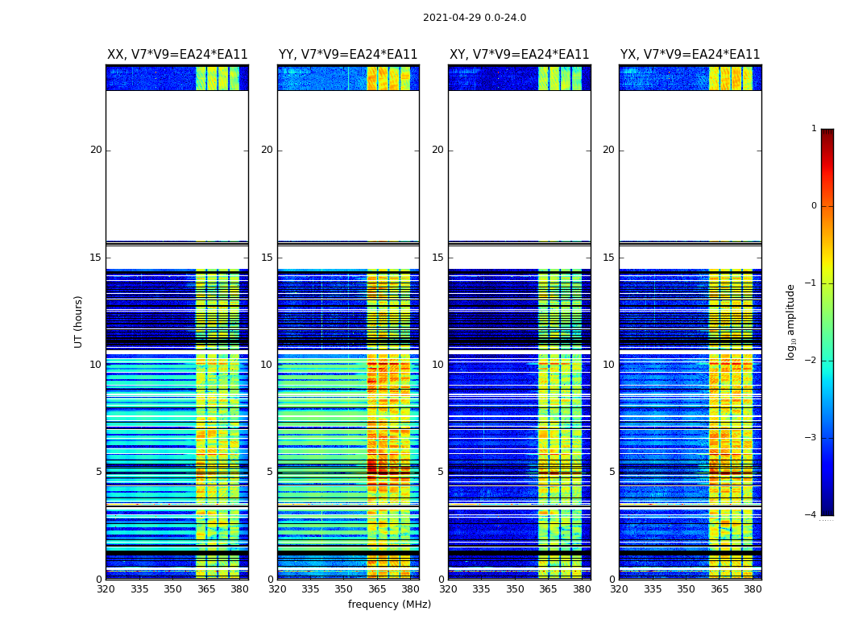846x644 pixels.
Task: Click the UT (hours) axis label
Action: (78, 322)
